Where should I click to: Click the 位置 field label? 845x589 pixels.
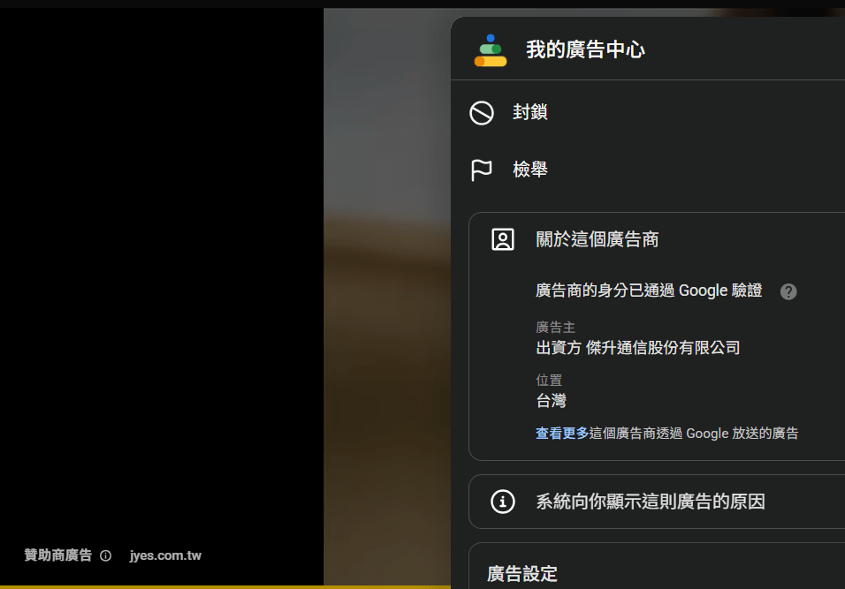click(549, 380)
